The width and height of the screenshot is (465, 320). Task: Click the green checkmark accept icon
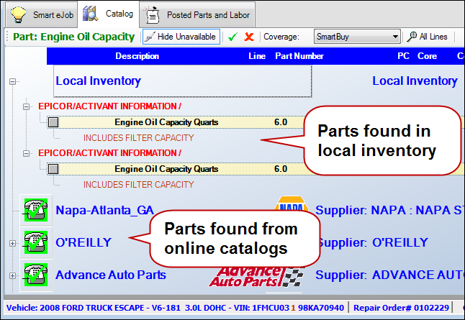coord(232,37)
